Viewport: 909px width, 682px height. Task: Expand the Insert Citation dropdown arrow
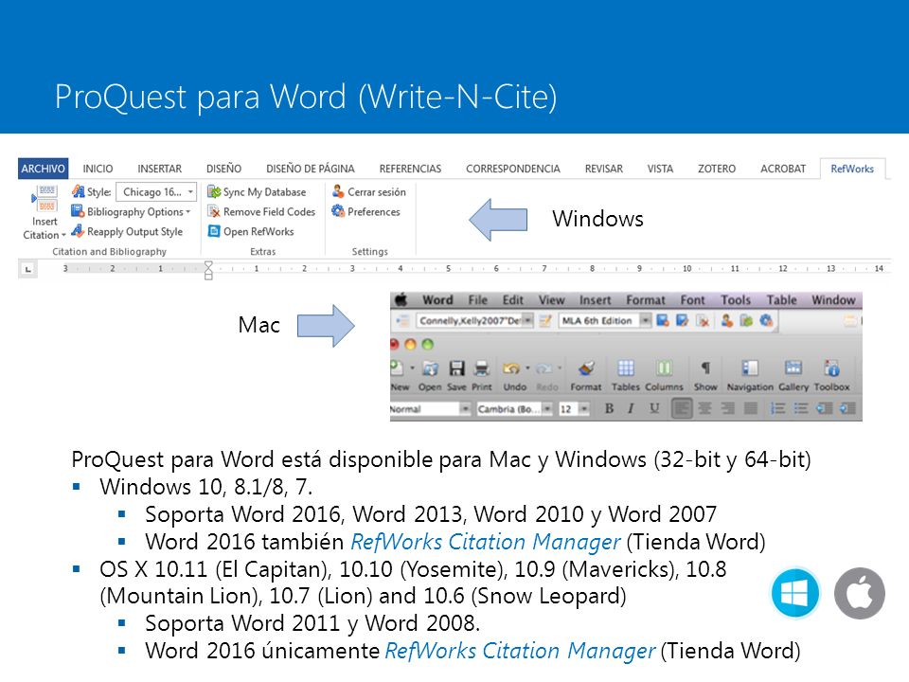point(63,236)
